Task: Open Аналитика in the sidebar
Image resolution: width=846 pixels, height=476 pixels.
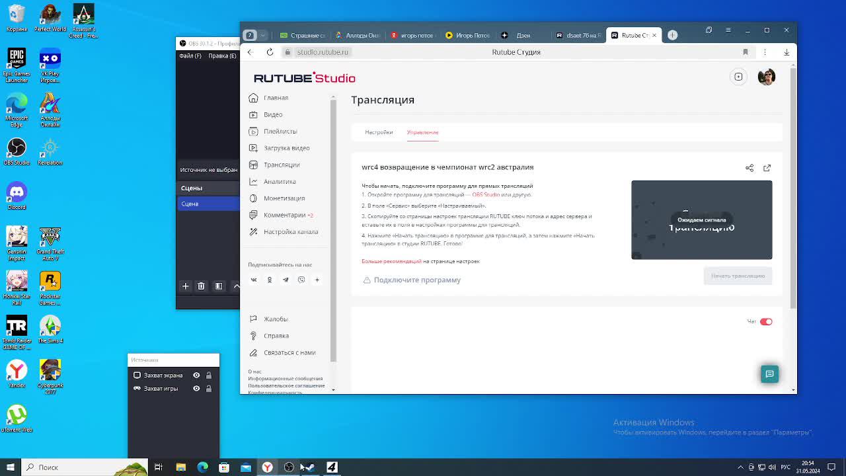Action: pos(280,181)
